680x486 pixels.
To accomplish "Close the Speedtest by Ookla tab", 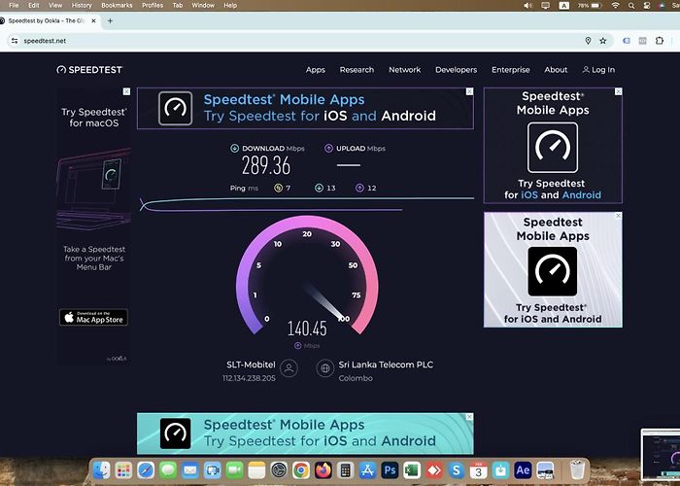I will click(x=93, y=20).
